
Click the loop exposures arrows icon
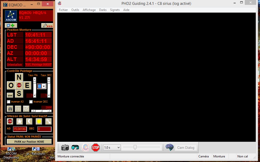(75, 147)
